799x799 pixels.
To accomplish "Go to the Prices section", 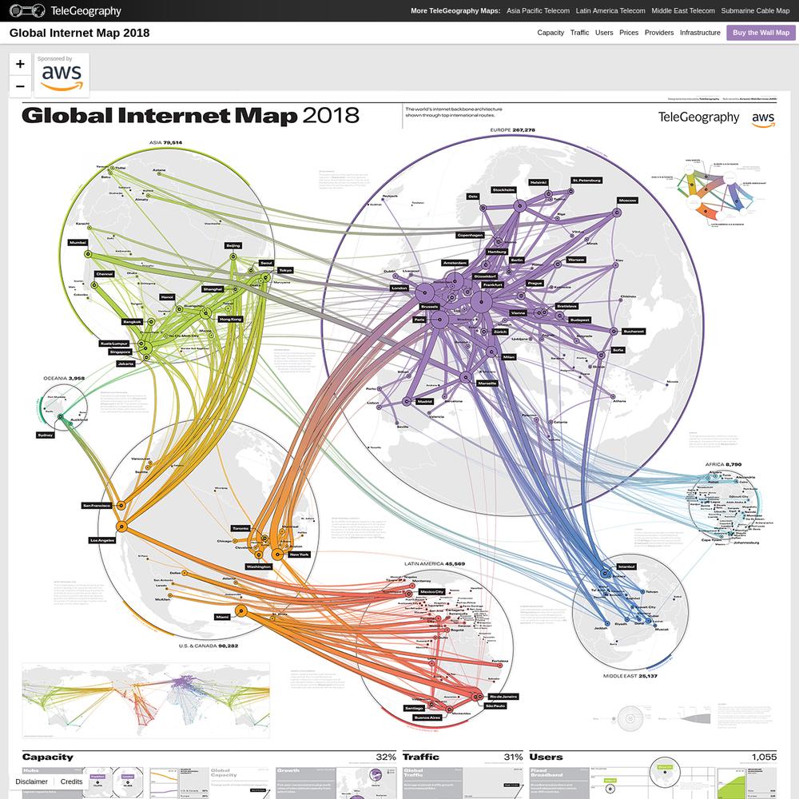I will pyautogui.click(x=629, y=33).
